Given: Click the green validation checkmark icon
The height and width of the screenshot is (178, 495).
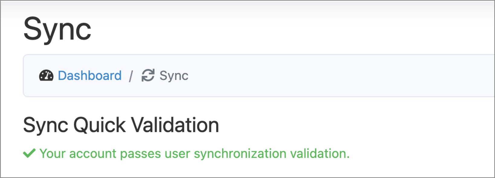Looking at the screenshot, I should point(29,153).
